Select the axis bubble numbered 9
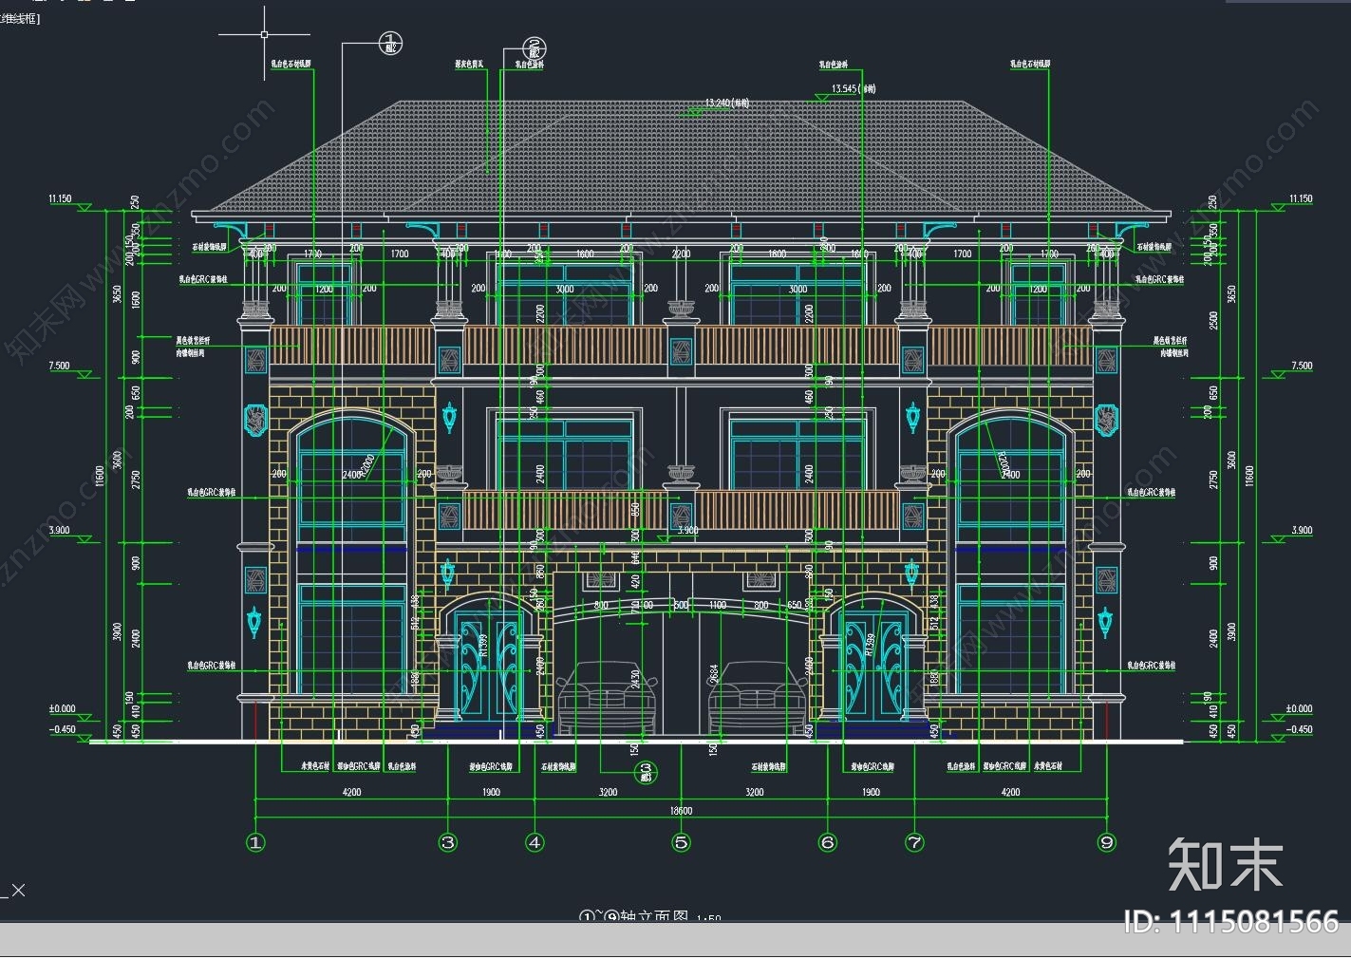Image resolution: width=1351 pixels, height=959 pixels. tap(1106, 842)
